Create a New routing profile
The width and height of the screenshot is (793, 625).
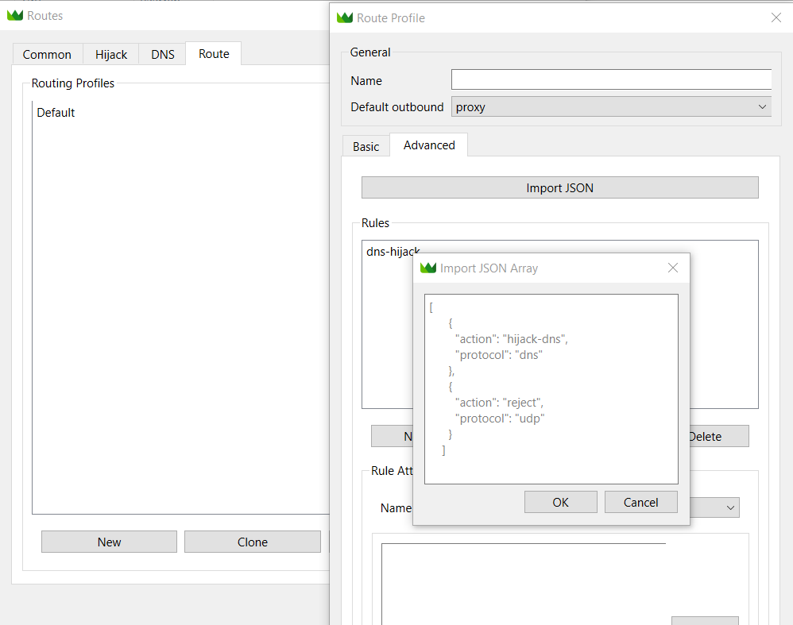(109, 542)
